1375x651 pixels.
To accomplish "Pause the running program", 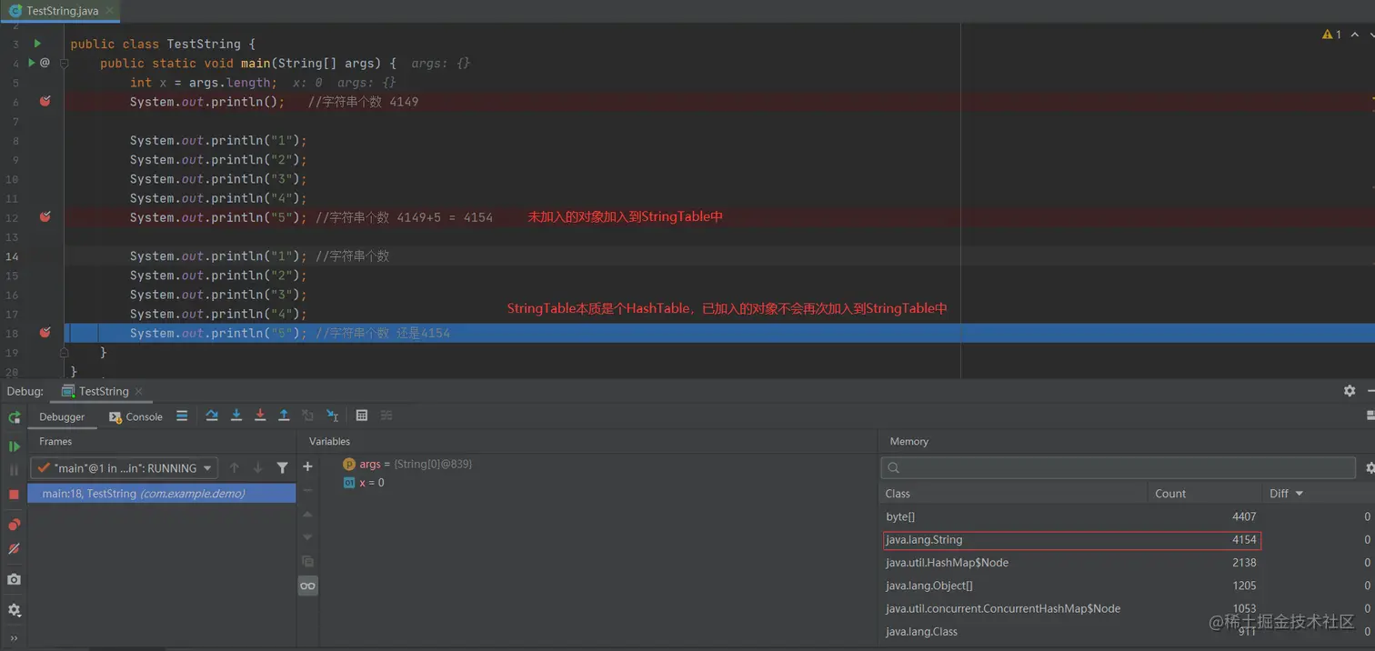I will point(15,470).
